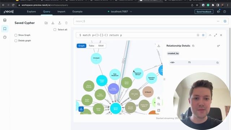The height and width of the screenshot is (130, 231).
Task: Open the browser extensions puzzle icon
Action: click(x=213, y=5)
